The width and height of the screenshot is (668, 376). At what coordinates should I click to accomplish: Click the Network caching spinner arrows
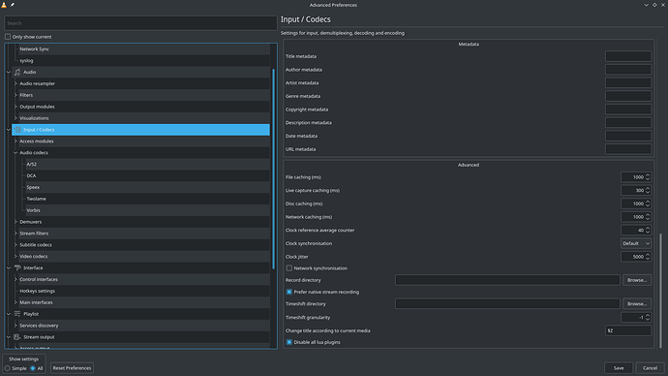coord(648,217)
